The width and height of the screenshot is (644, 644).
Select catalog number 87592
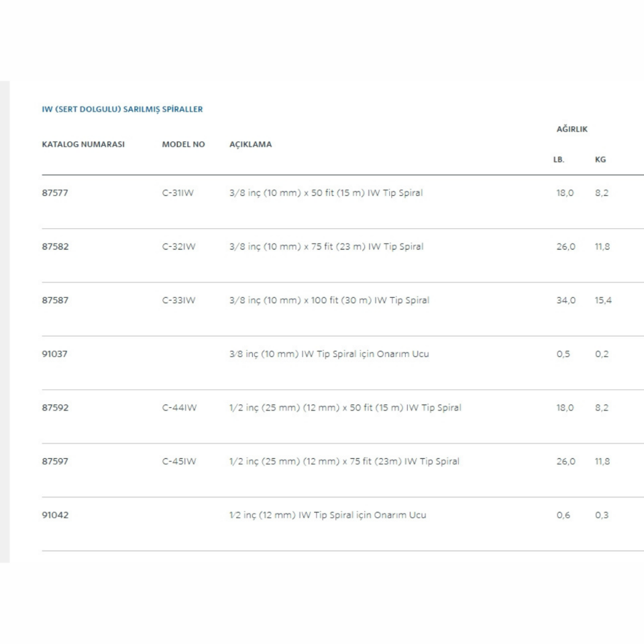55,408
